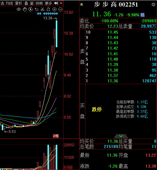Click the undo arrow icon
The height and width of the screenshot is (170, 157).
pyautogui.click(x=37, y=10)
